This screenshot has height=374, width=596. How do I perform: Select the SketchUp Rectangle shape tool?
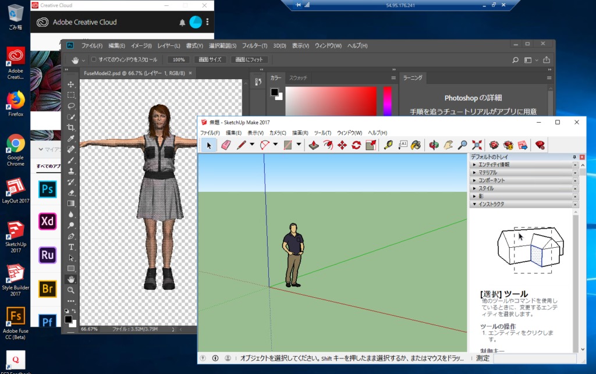pos(288,145)
